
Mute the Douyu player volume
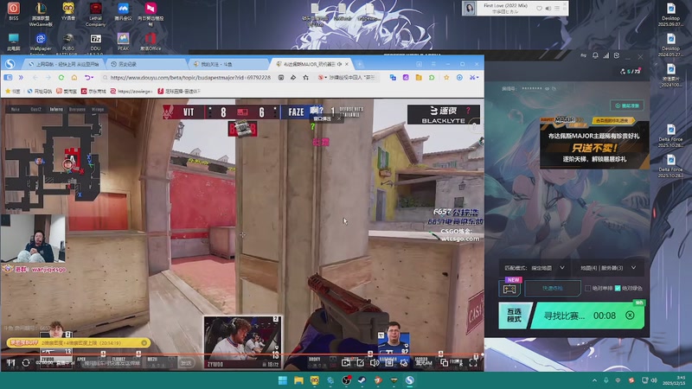point(375,362)
